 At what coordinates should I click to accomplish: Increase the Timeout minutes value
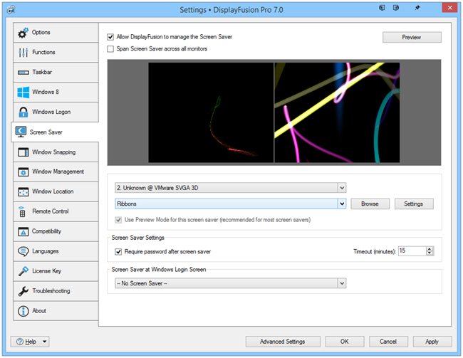click(430, 249)
